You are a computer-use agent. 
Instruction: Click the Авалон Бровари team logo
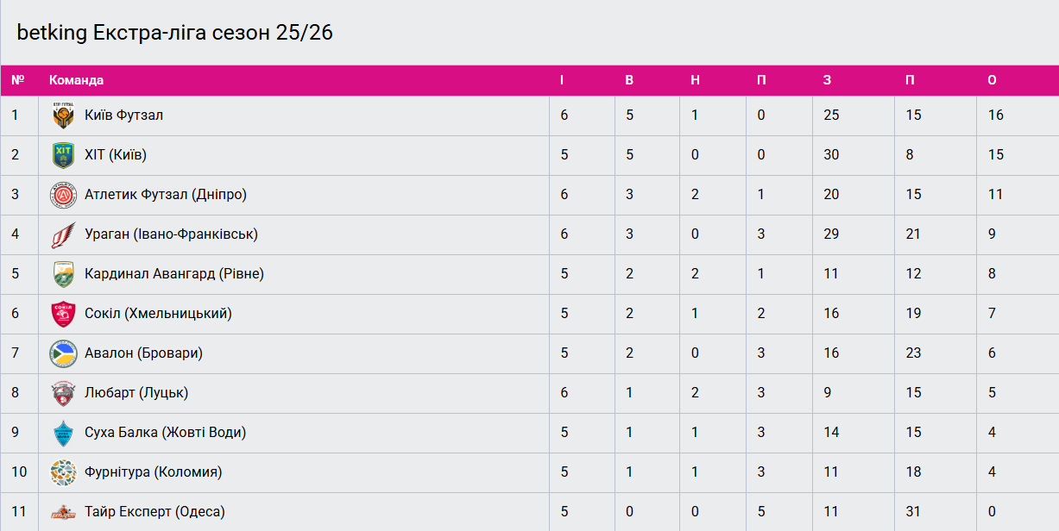[x=63, y=353]
